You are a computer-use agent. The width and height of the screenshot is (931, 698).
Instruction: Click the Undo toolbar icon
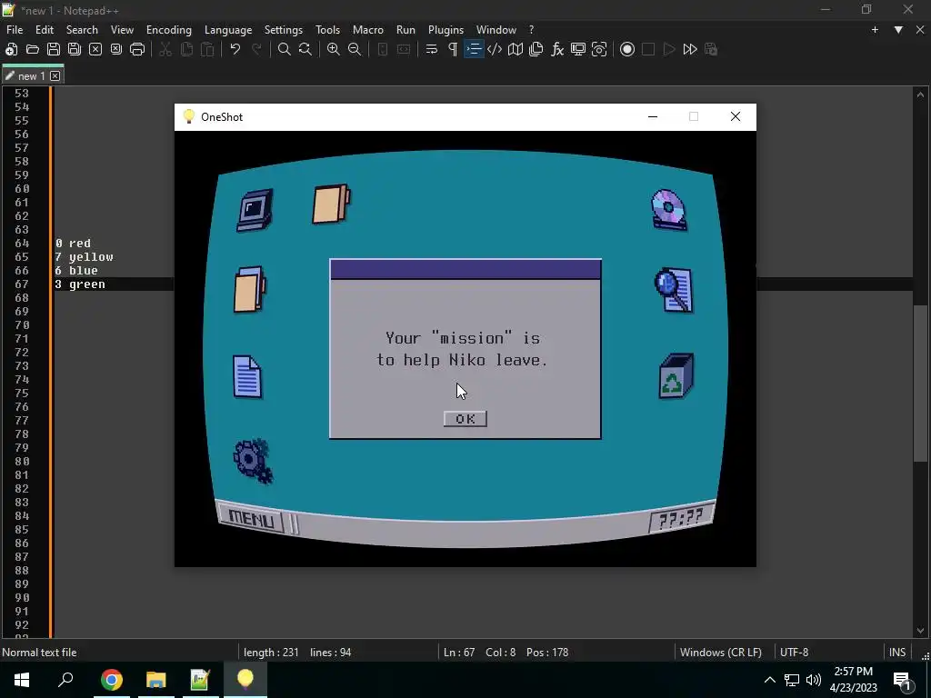click(x=235, y=49)
